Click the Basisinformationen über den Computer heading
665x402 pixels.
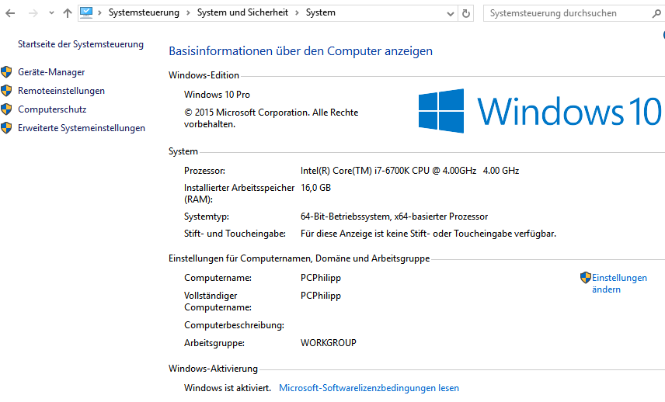(301, 51)
